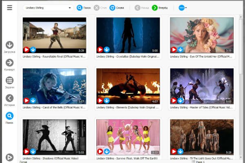
Task: Click the vertical scrollbar up arrow
Action: (241, 17)
